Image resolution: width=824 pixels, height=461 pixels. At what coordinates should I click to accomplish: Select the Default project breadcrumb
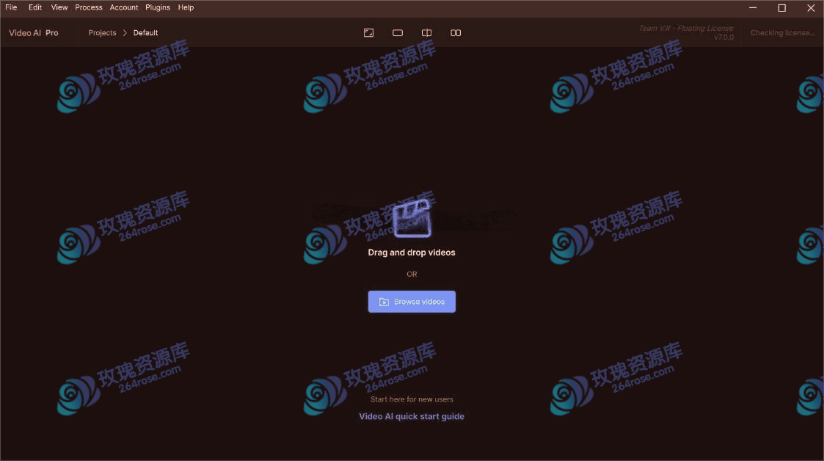point(145,32)
